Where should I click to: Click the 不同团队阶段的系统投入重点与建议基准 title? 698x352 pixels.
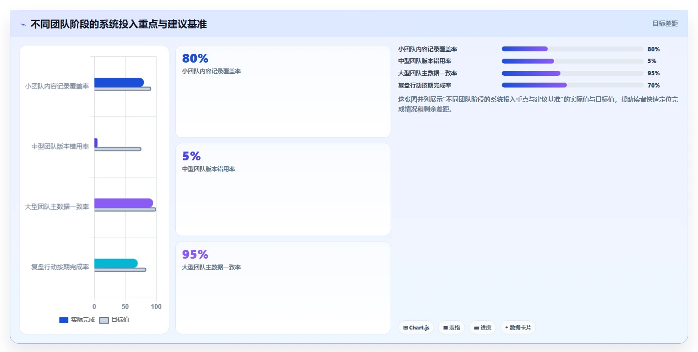(x=118, y=24)
